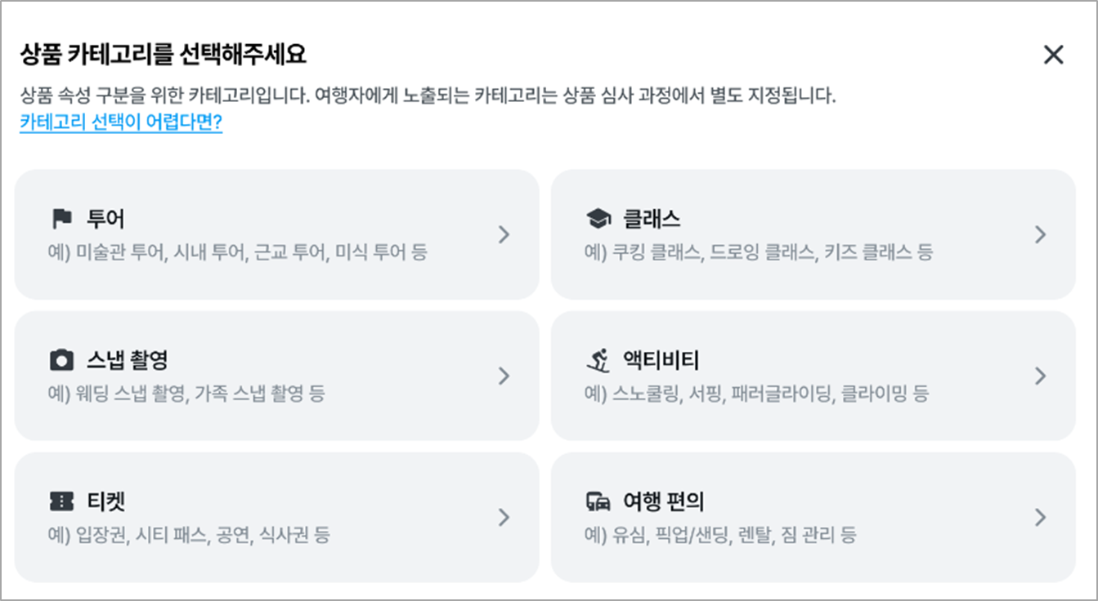Screen dimensions: 1098x601
Task: Open the 카테고리 선택이 어렵다면? help link
Action: coord(121,123)
